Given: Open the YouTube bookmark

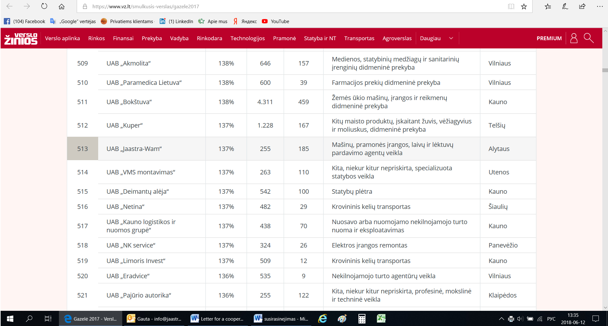Looking at the screenshot, I should pyautogui.click(x=275, y=21).
